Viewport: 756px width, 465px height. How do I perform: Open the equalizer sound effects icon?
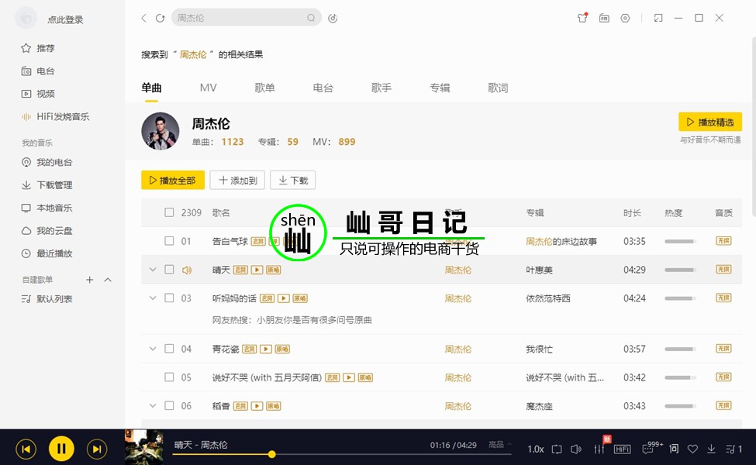pyautogui.click(x=599, y=449)
